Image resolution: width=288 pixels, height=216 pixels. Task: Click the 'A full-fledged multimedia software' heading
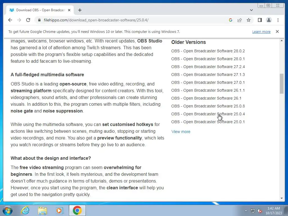[47, 75]
